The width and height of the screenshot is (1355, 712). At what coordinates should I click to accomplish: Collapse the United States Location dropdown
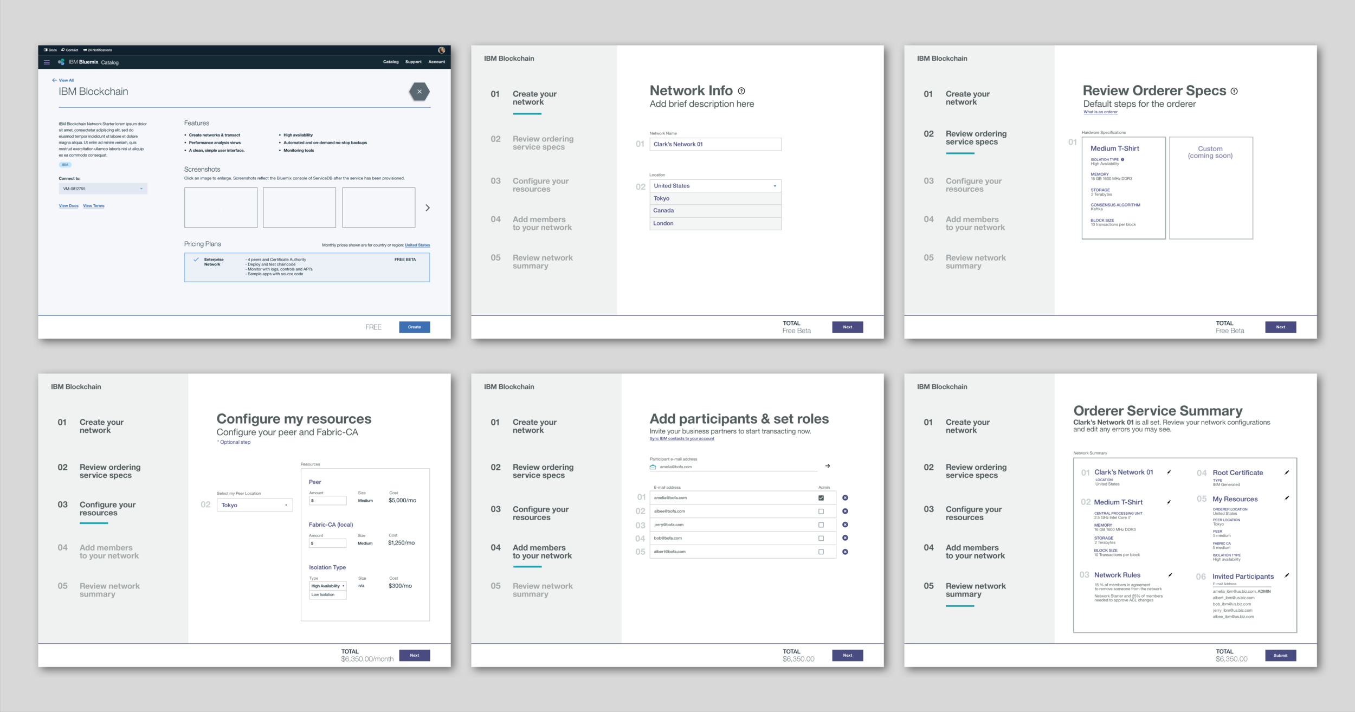point(715,186)
